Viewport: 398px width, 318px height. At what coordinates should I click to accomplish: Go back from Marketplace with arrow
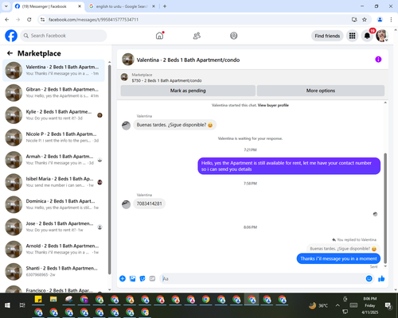click(10, 53)
